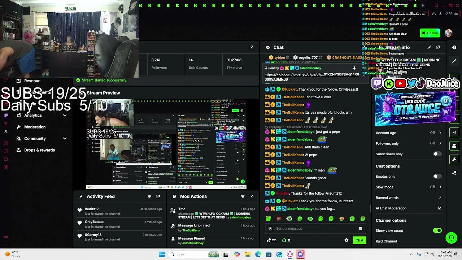Click laurits12 in Activity Feed
462x260 pixels.
coord(92,209)
